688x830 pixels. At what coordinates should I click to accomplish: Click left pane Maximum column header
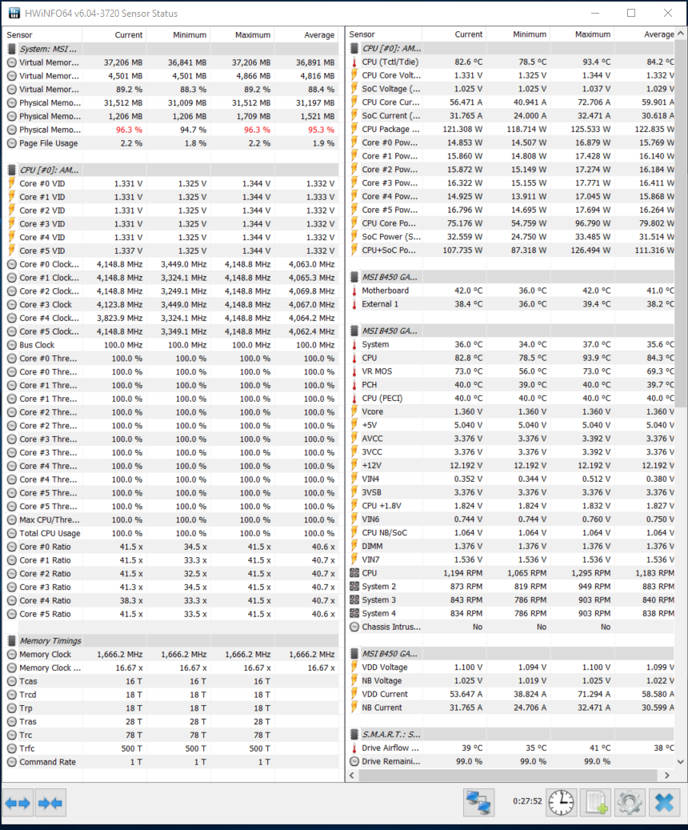coord(242,34)
